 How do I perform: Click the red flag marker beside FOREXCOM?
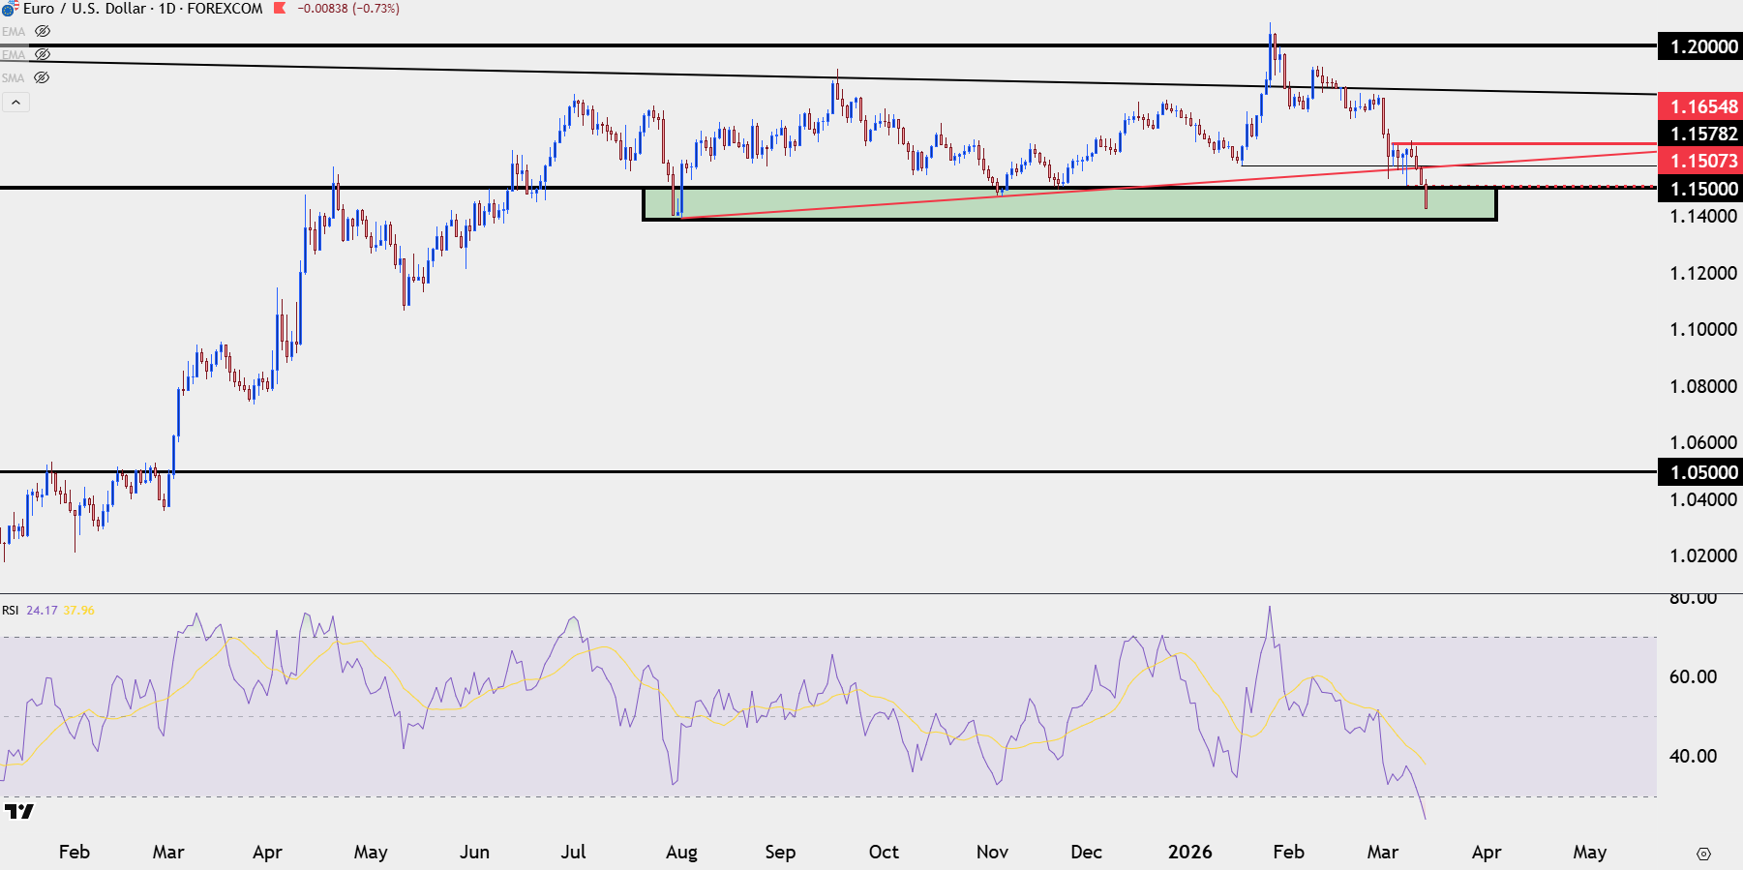pyautogui.click(x=280, y=8)
